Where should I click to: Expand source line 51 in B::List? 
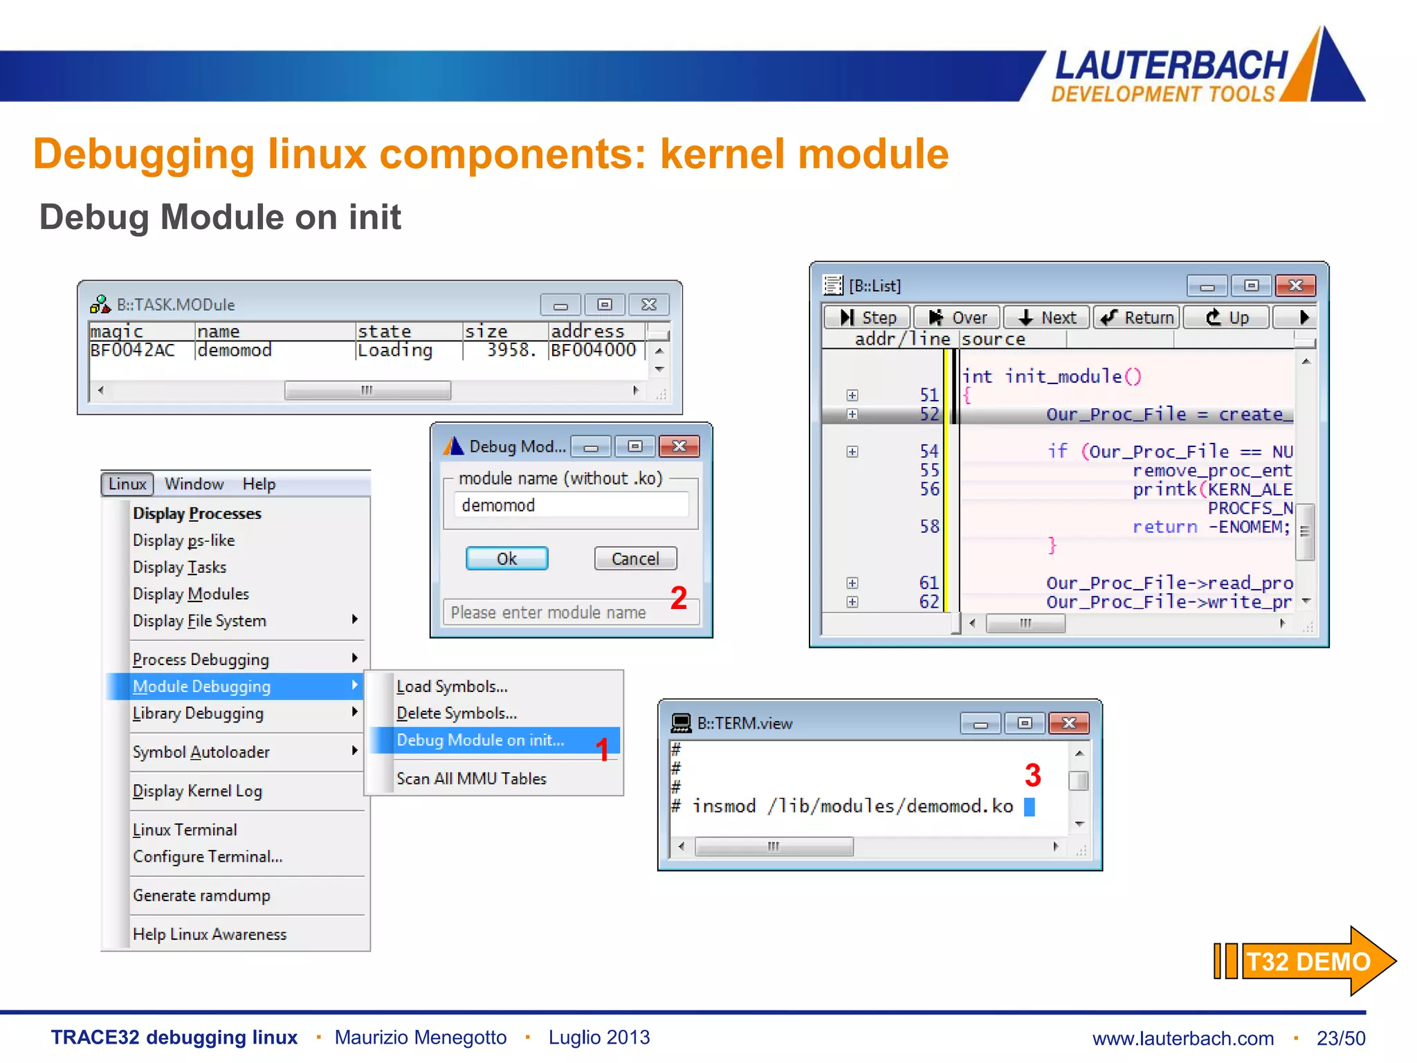pyautogui.click(x=852, y=395)
